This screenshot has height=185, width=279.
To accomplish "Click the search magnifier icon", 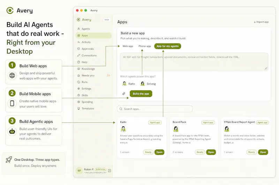I will pyautogui.click(x=121, y=109).
